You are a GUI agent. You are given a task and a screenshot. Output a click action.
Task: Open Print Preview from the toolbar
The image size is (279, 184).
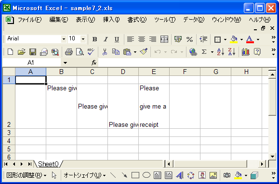point(80,52)
